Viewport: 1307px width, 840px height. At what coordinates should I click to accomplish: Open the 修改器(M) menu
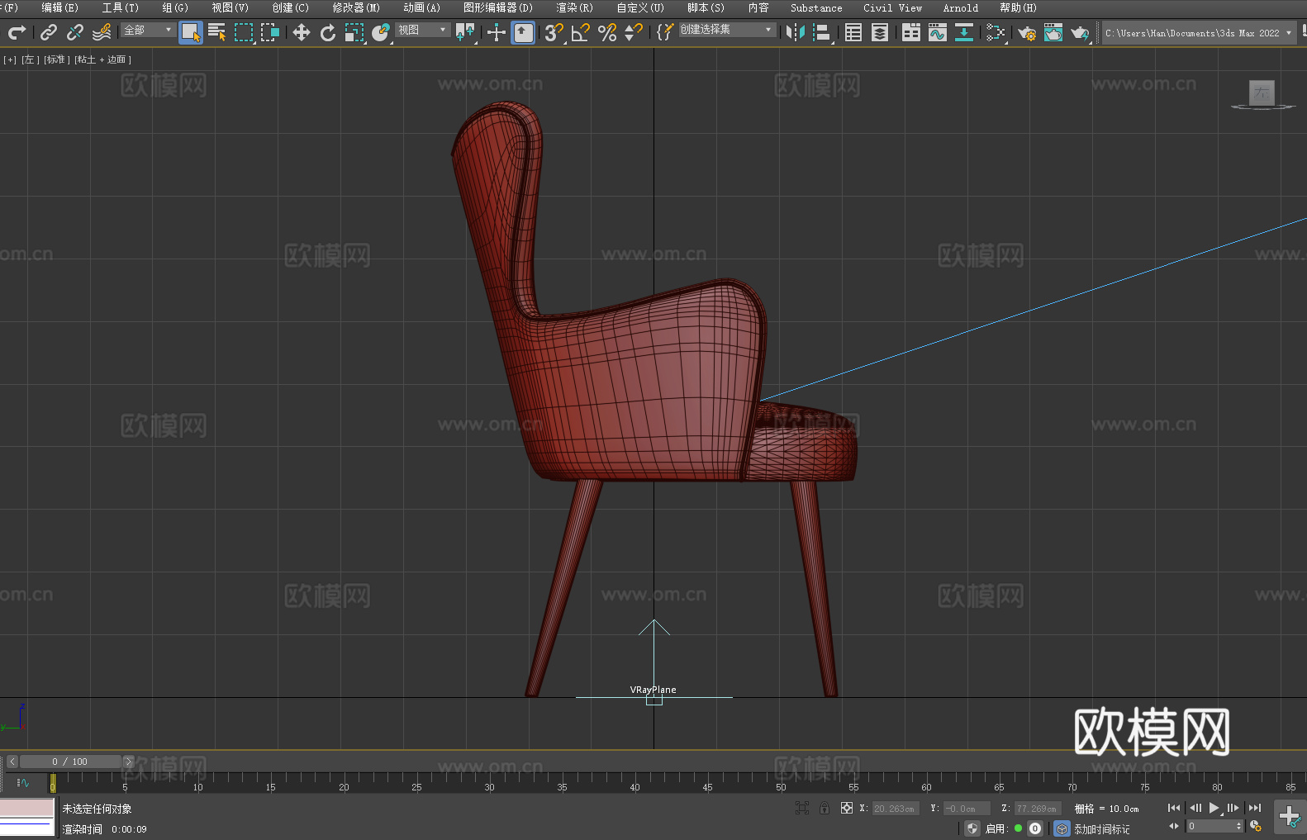(x=356, y=8)
